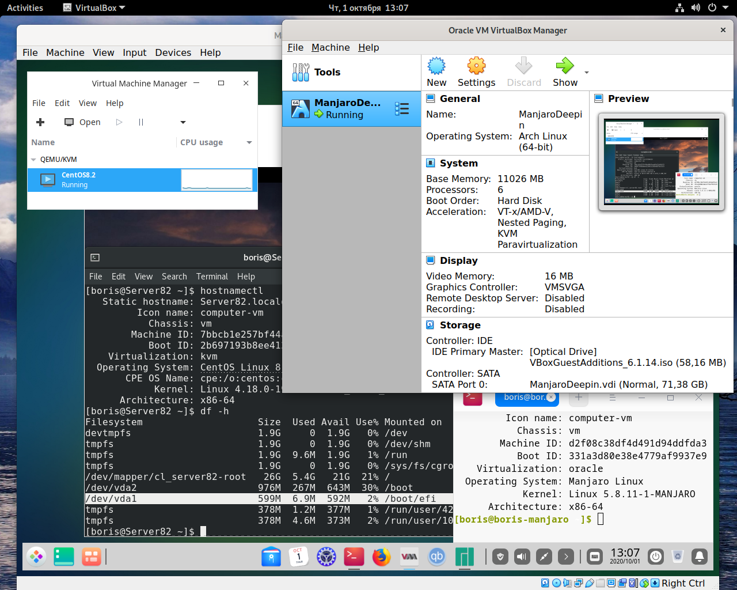Select the CentOS8.2 Running VM row
This screenshot has width=737, height=590.
(142, 180)
